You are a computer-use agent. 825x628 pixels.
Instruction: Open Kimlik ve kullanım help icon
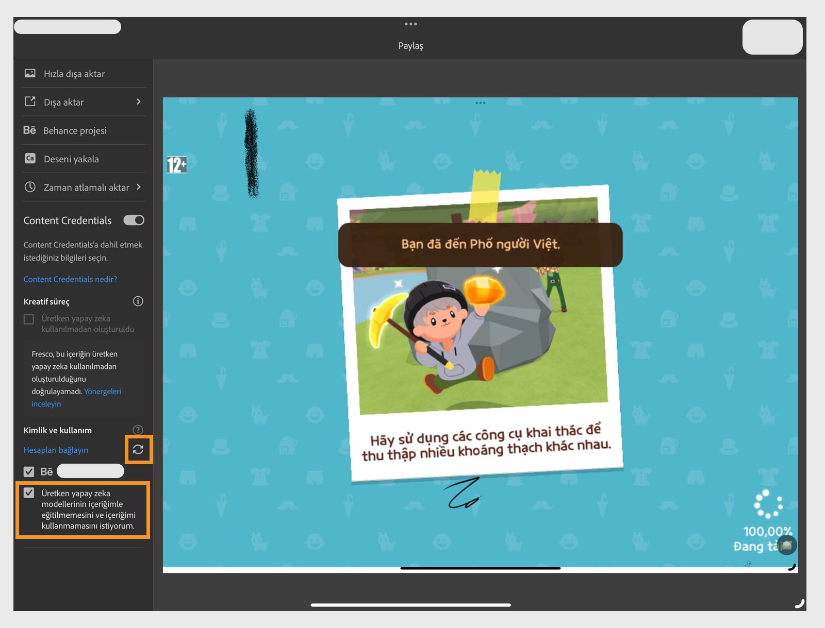click(x=138, y=430)
